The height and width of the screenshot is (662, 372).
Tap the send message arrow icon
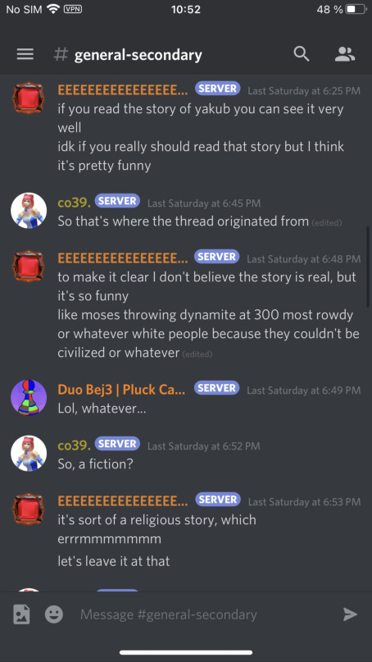coord(350,614)
